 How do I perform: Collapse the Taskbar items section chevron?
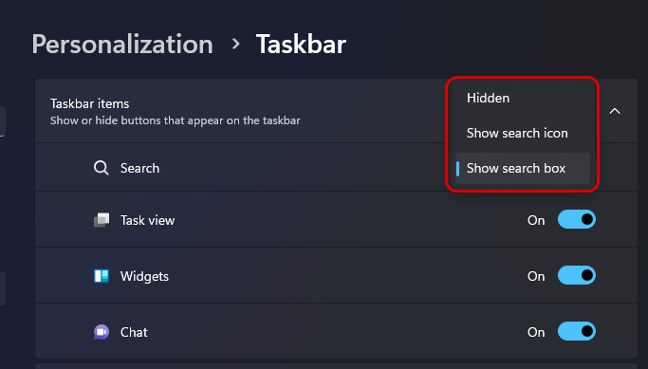[615, 111]
